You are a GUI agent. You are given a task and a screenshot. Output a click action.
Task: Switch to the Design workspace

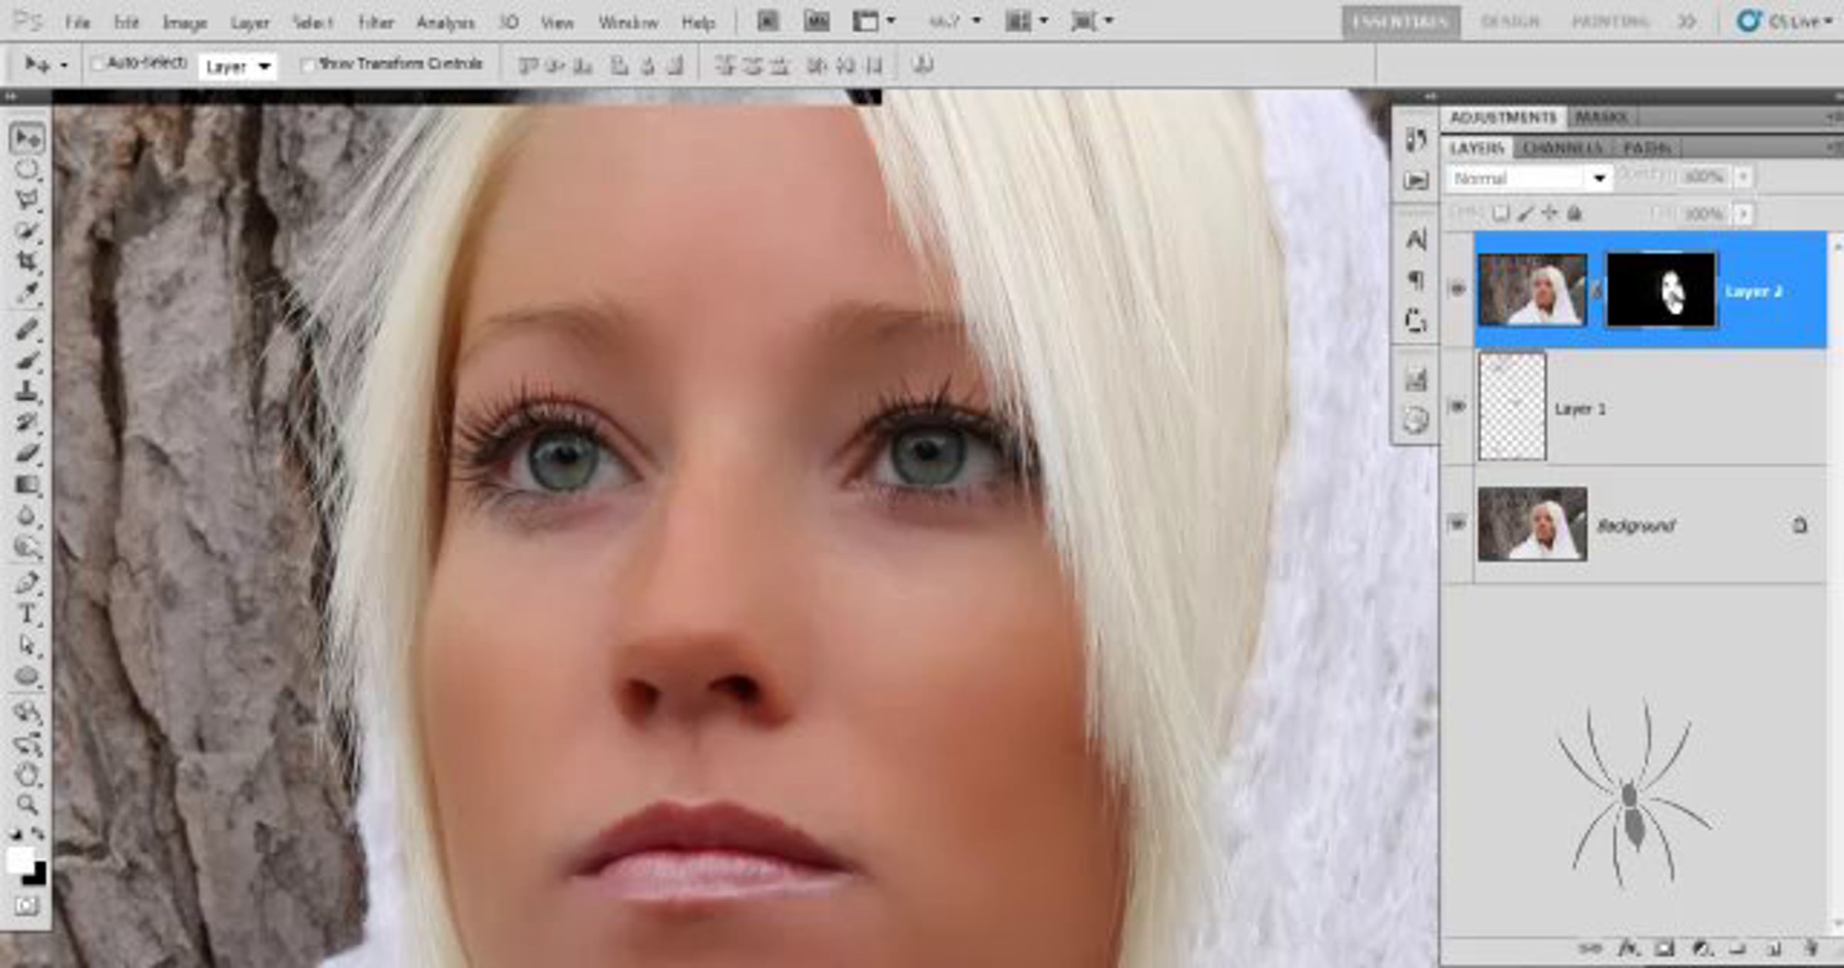tap(1511, 22)
